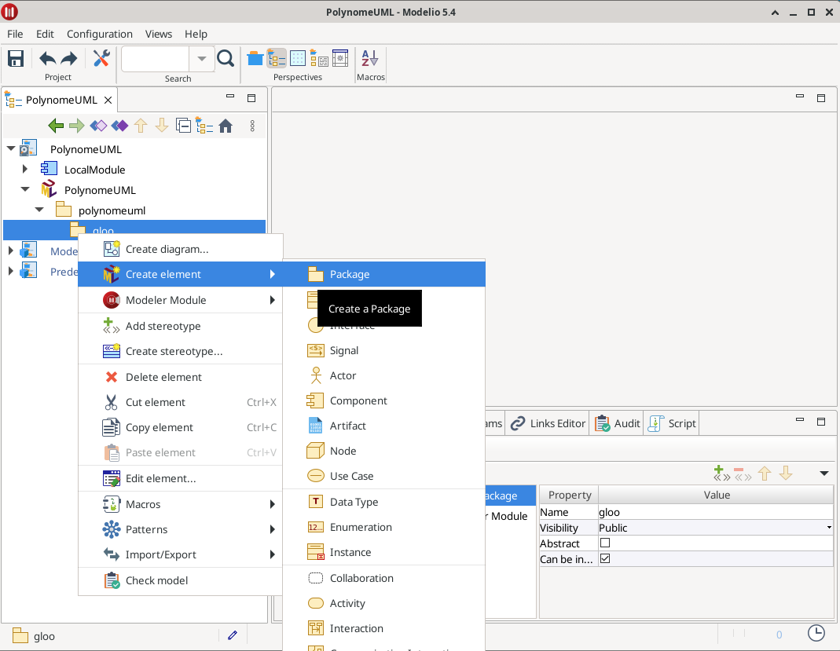
Task: Click the green add stereotype plus icon
Action: coord(721,474)
